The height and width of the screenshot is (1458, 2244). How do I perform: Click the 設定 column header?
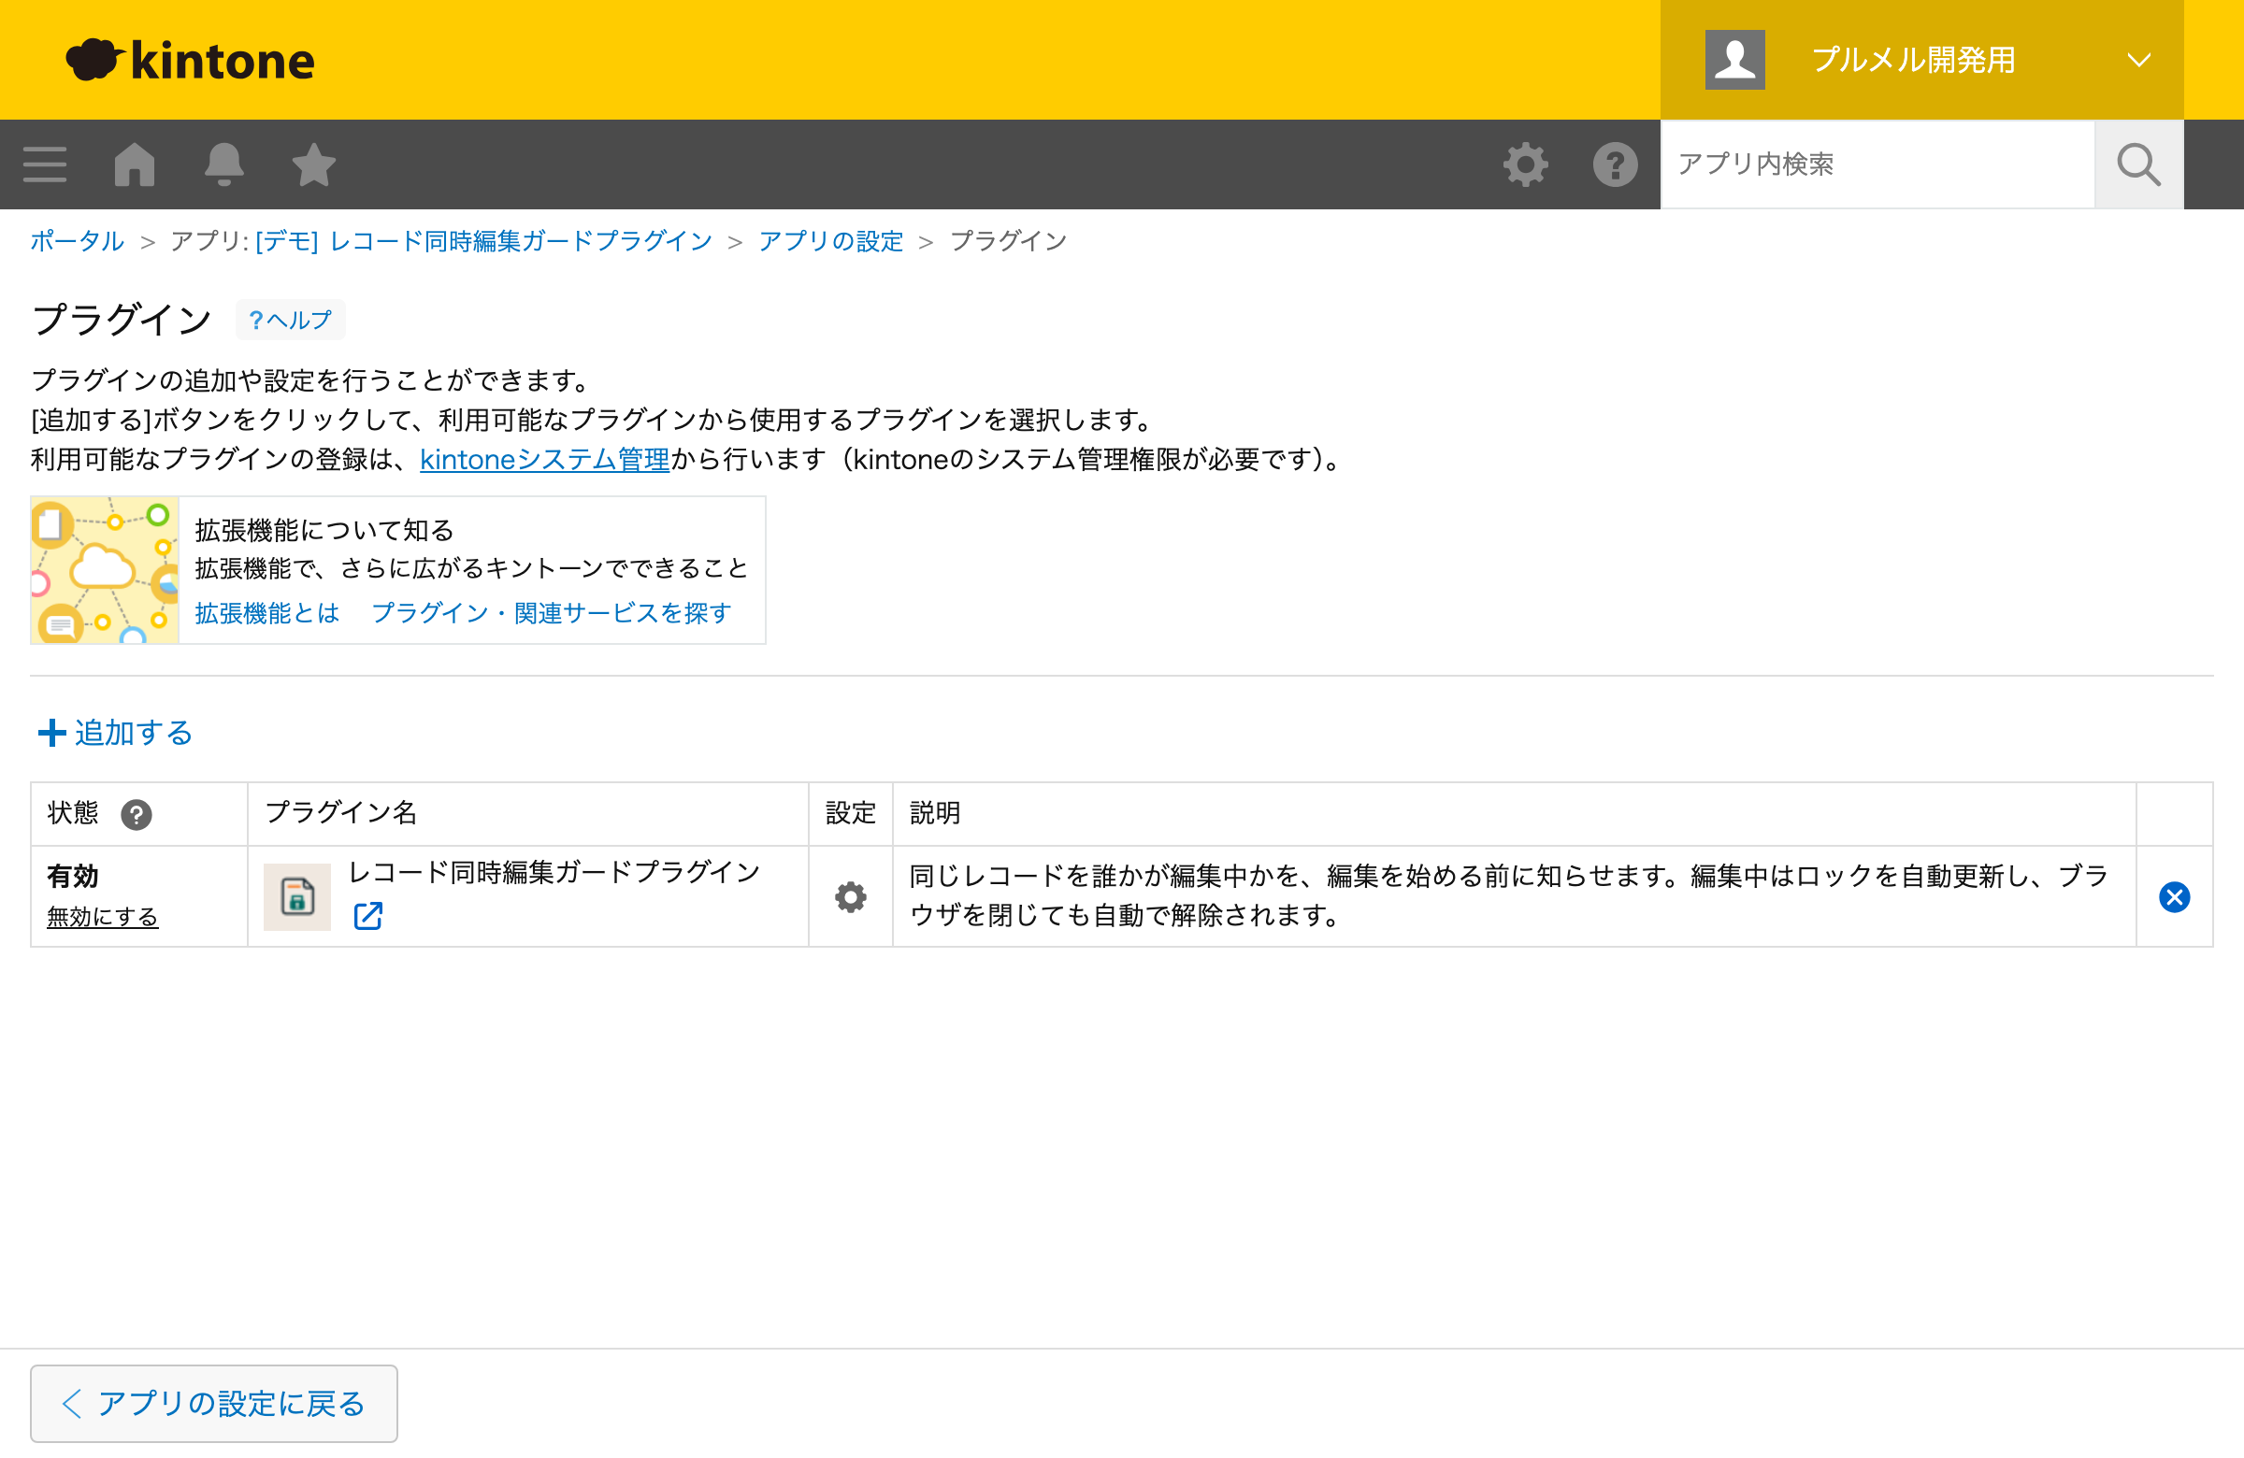click(850, 812)
